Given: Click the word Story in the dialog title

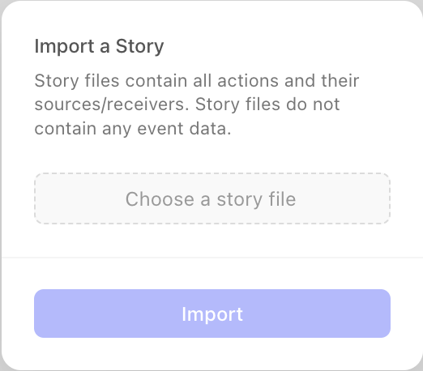Looking at the screenshot, I should (139, 46).
